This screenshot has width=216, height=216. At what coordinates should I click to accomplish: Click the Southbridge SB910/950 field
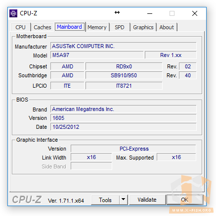(124, 75)
